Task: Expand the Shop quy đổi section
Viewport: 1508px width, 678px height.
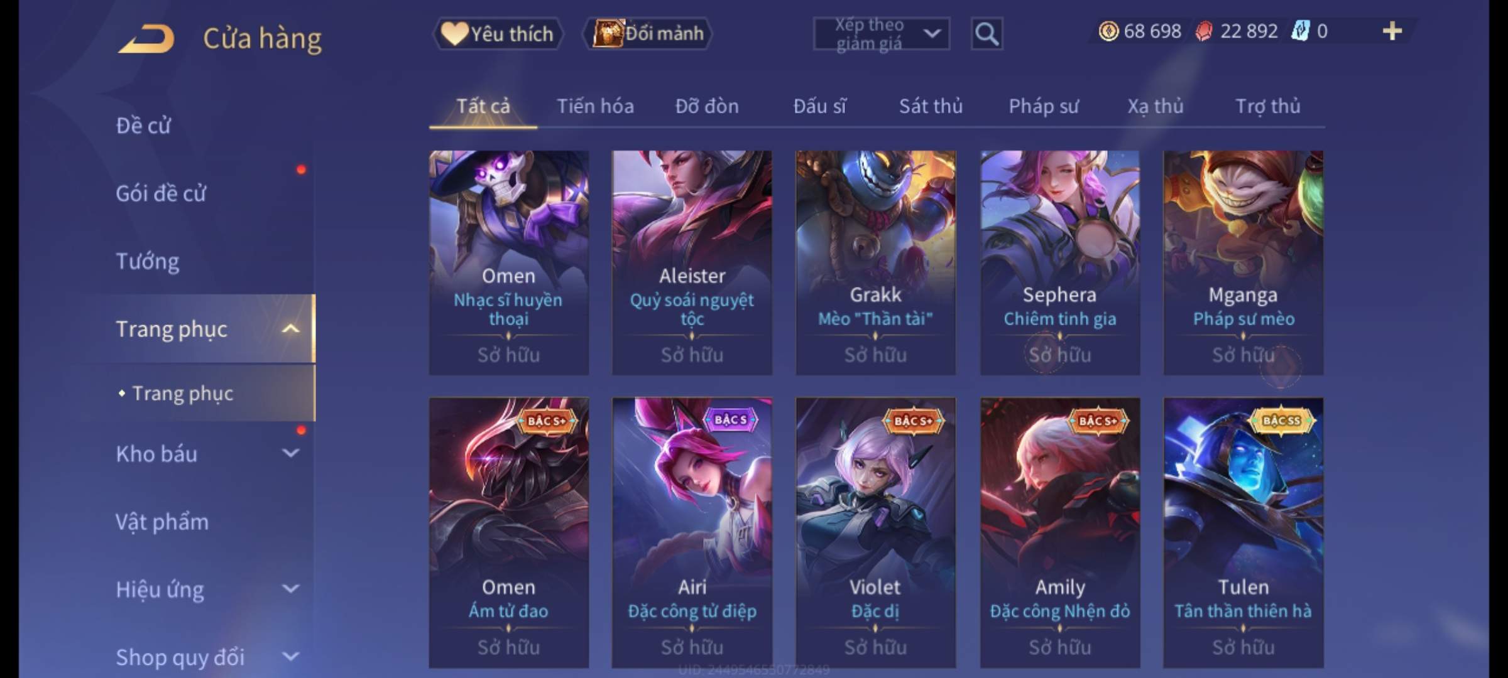Action: tap(290, 656)
